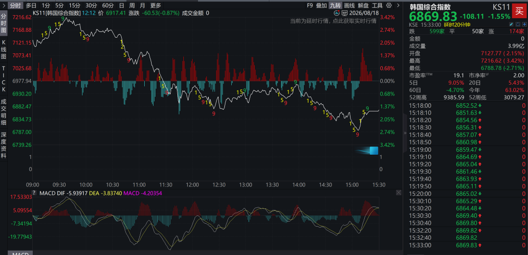Image resolution: width=528 pixels, height=255 pixels.
Task: Click the 15:30:40 tick price 6869.80
Action: tap(465, 223)
